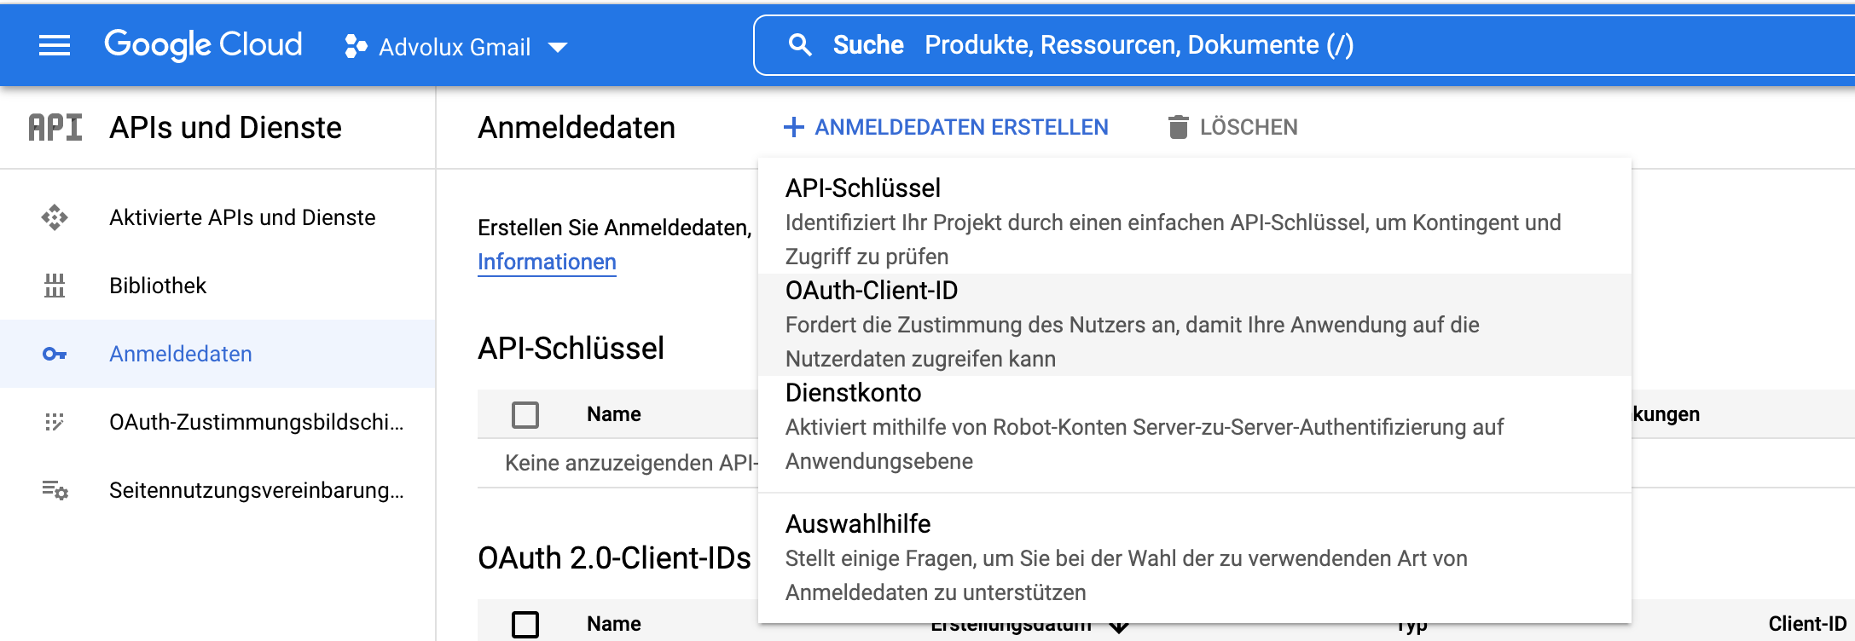Click ANMELDEDATEN ERSTELLEN button

(946, 127)
